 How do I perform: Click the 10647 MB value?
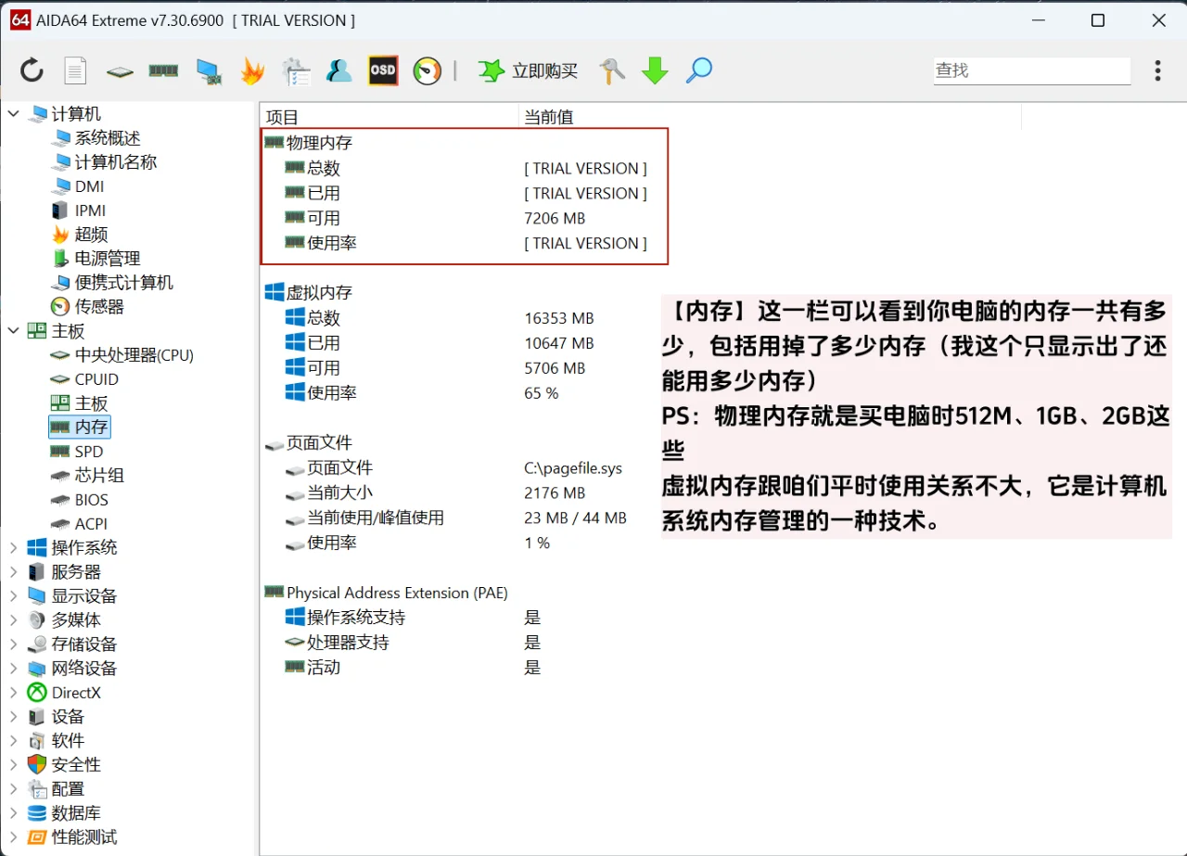pos(559,343)
